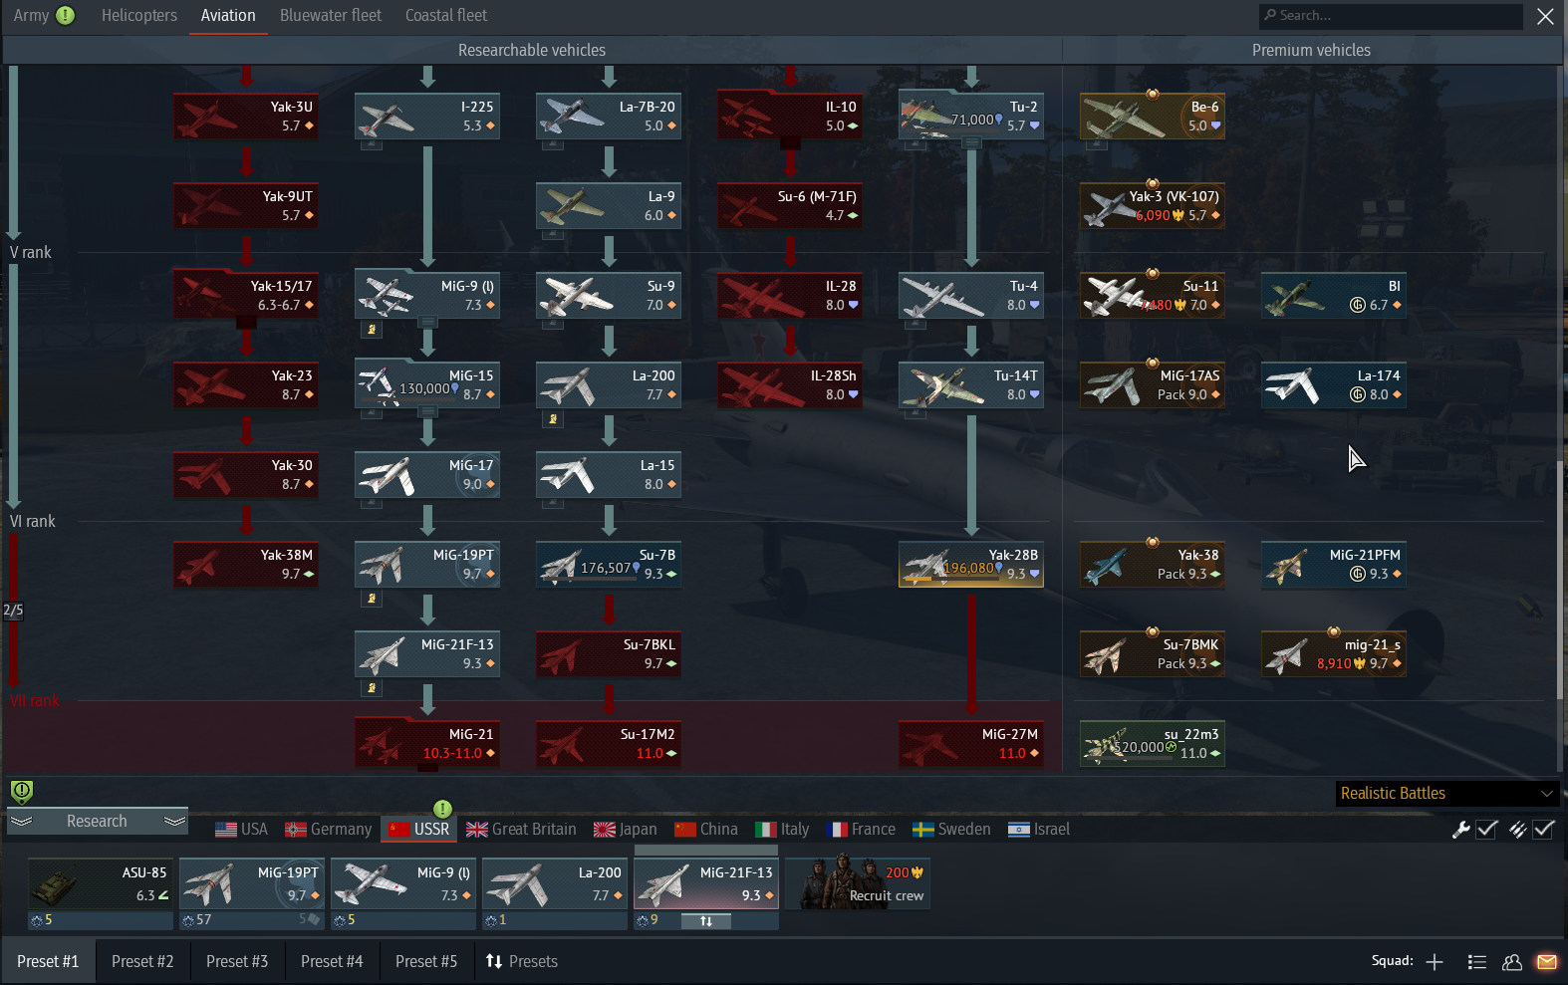This screenshot has height=985, width=1568.
Task: Click the vehicle Search field
Action: (1391, 16)
